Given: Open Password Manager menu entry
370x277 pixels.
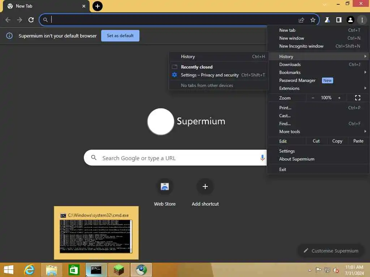Looking at the screenshot, I should pyautogui.click(x=318, y=80).
